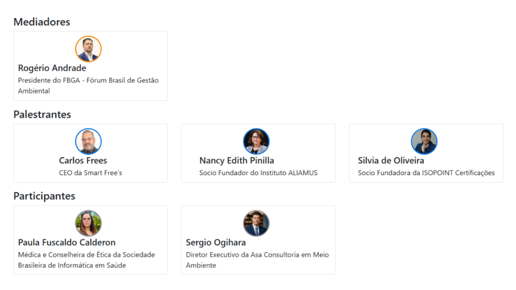
Task: Click 'Presidente do FBGA' description text
Action: point(49,80)
